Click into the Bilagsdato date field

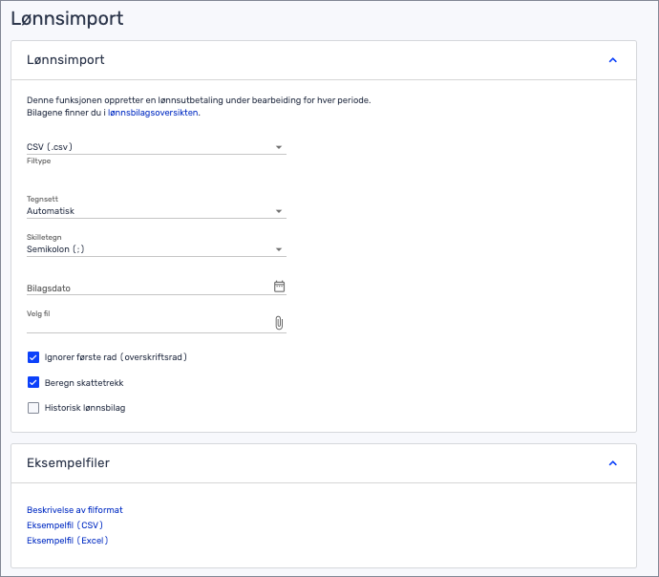tap(143, 288)
